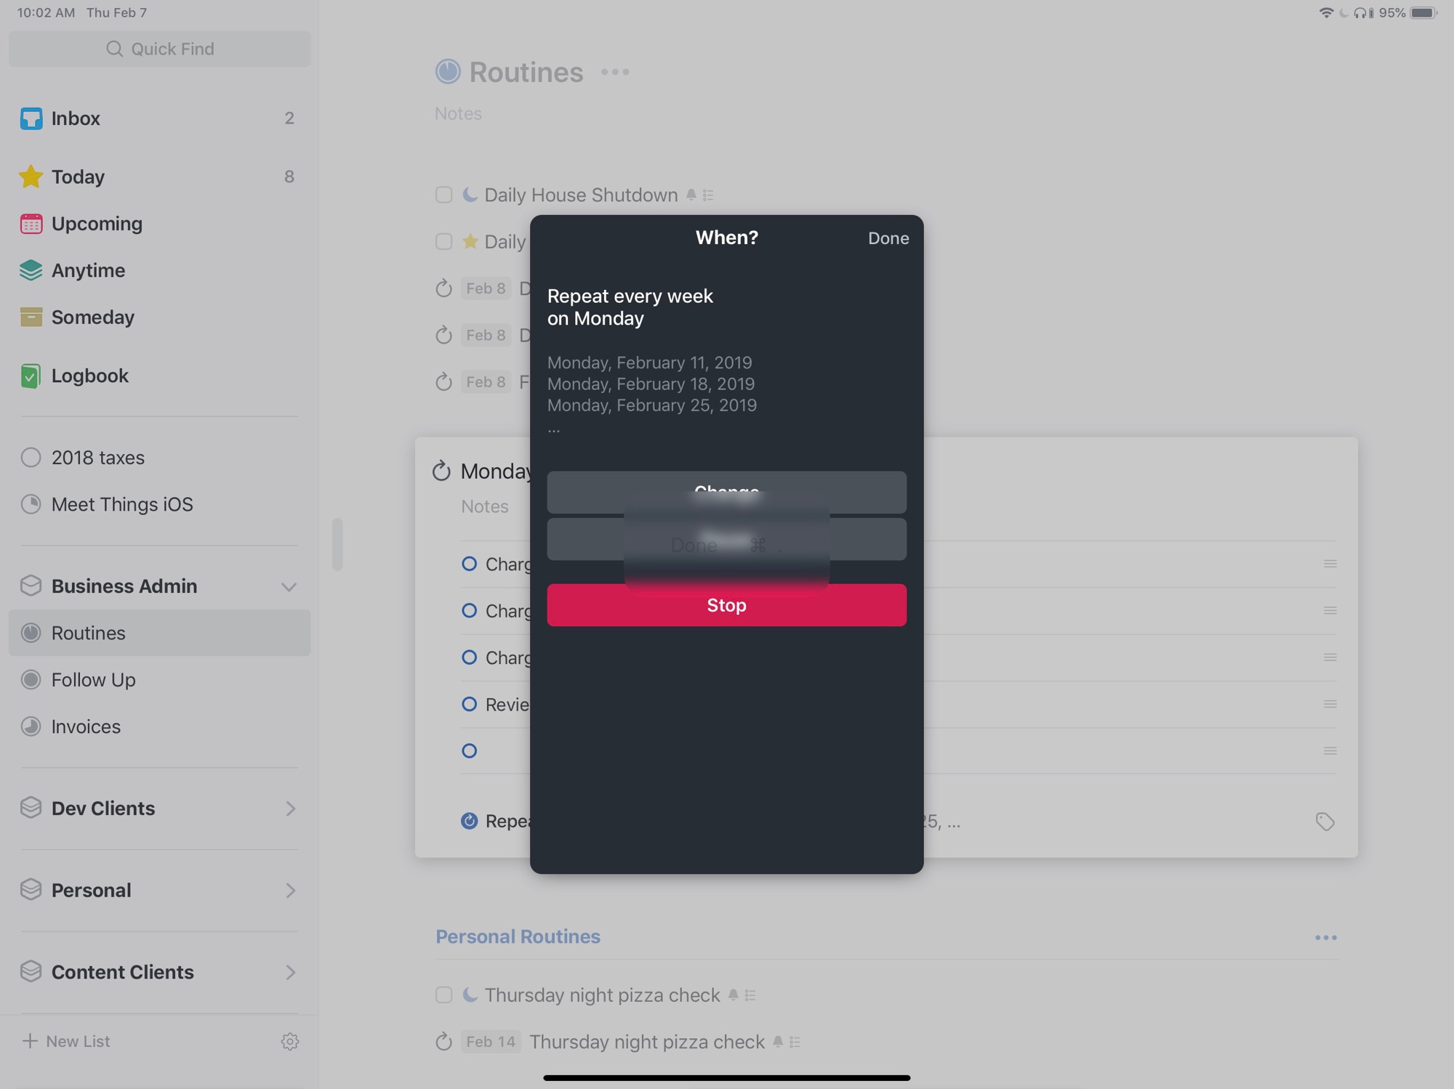Click the tag icon in Monday task
The height and width of the screenshot is (1089, 1454).
[x=1325, y=822]
